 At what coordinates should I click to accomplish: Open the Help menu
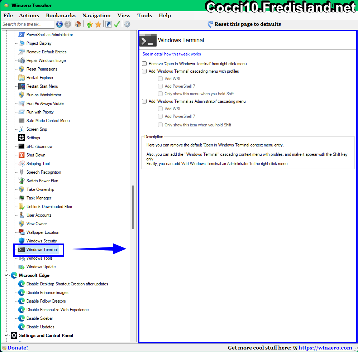(x=164, y=15)
